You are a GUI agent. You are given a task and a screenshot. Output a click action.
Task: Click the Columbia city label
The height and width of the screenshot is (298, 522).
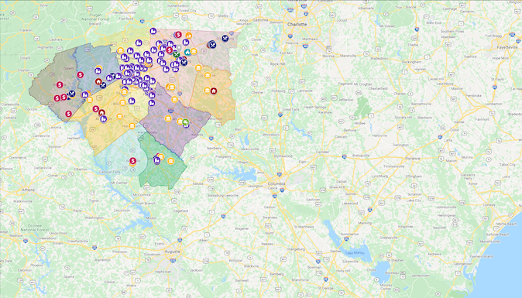click(x=276, y=183)
